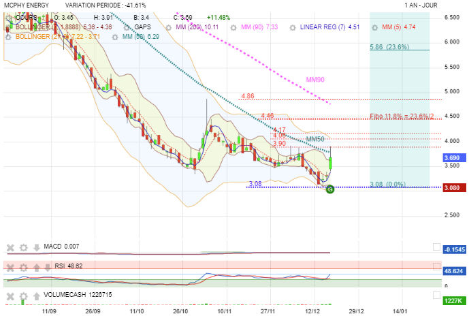
Task: Click the H: 3.91 high value
Action: pos(103,17)
